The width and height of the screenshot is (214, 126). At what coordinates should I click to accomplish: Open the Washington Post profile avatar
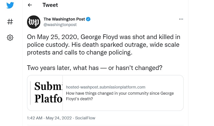34,22
